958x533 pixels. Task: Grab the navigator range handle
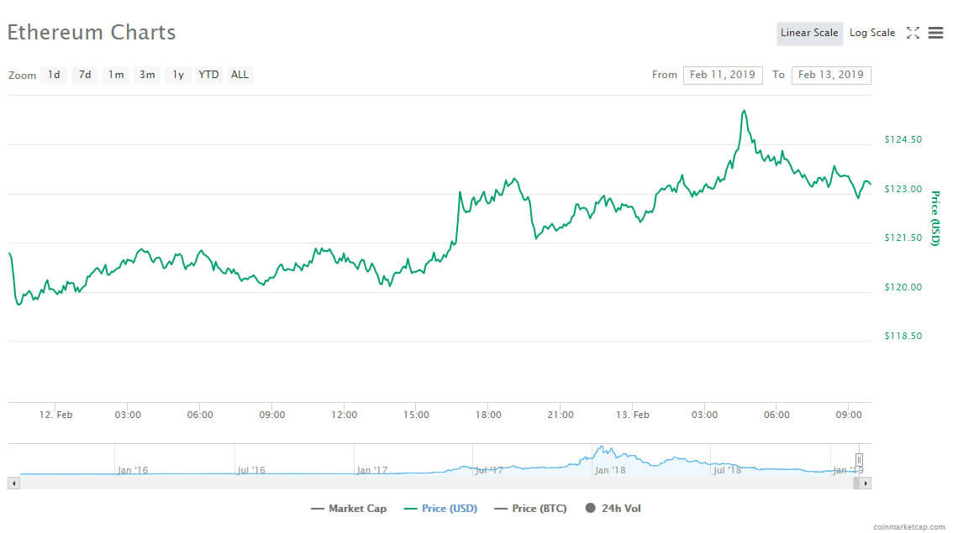point(859,460)
